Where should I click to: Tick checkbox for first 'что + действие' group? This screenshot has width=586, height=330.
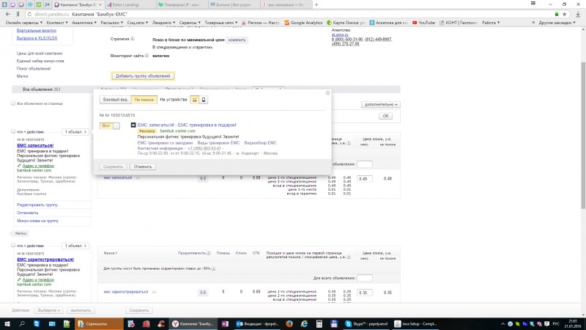tap(13, 131)
